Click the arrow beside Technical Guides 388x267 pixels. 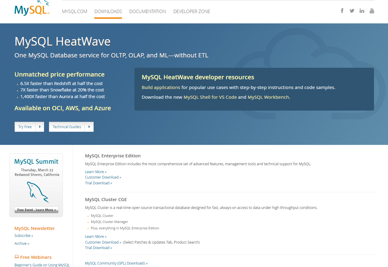(x=89, y=127)
